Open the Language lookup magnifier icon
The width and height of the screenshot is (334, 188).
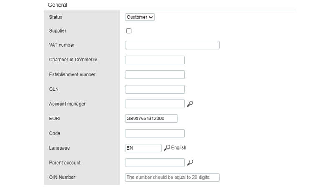167,148
